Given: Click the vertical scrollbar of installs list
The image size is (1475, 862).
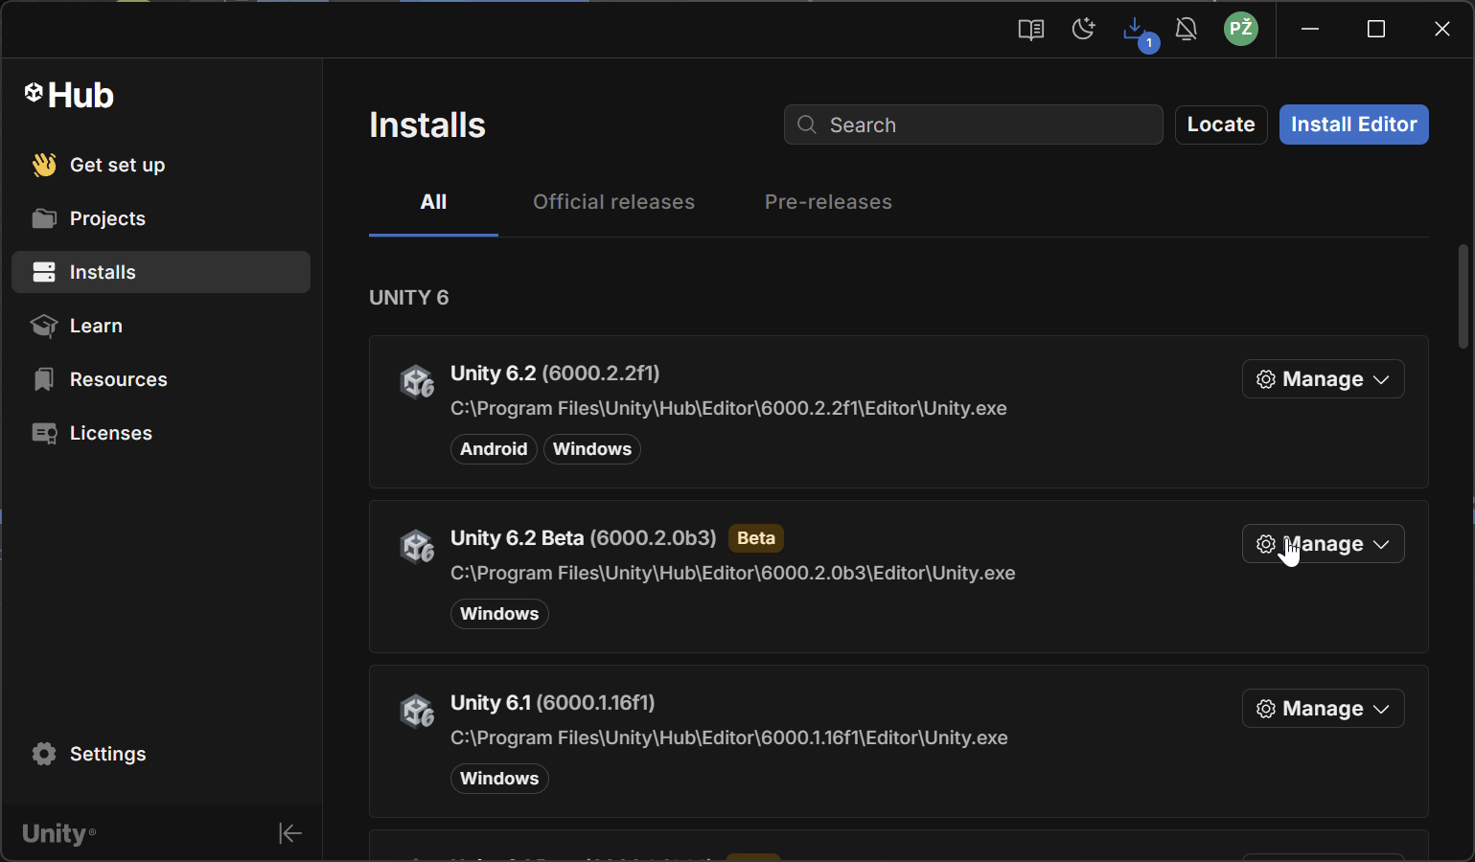Looking at the screenshot, I should [x=1463, y=297].
